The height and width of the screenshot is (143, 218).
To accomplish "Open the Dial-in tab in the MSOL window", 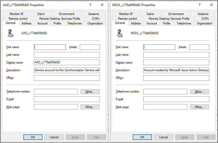I will point(150,14).
